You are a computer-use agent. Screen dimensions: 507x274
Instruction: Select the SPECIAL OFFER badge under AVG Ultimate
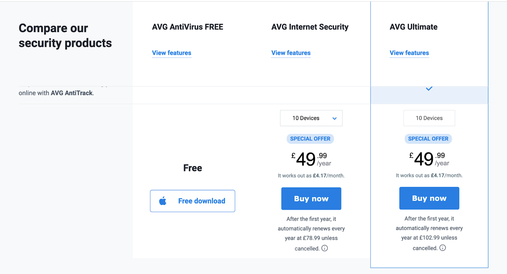(428, 139)
